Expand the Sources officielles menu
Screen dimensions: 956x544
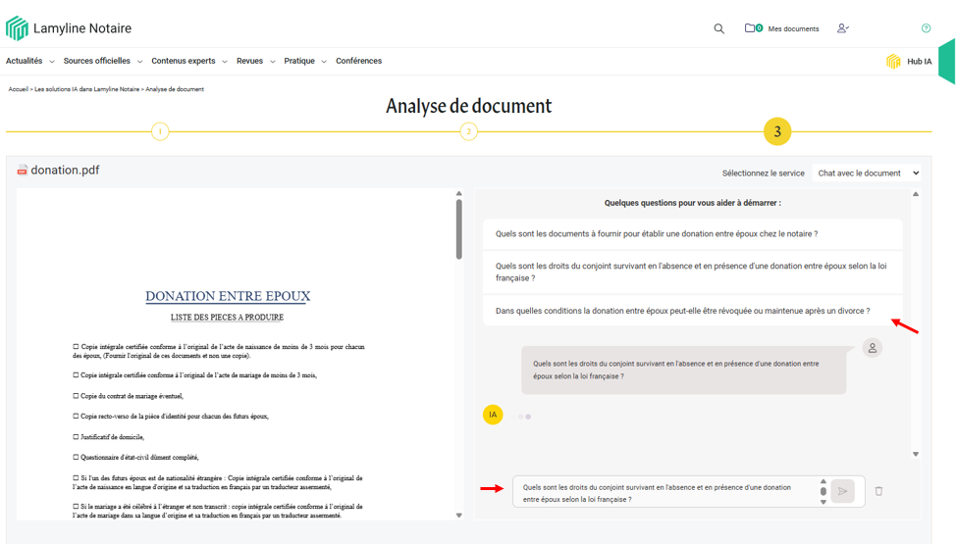pyautogui.click(x=102, y=61)
